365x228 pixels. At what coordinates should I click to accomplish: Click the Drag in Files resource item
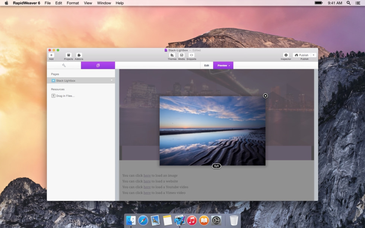point(63,96)
